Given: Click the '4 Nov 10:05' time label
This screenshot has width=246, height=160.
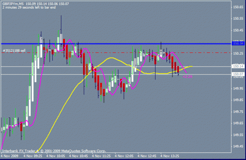Looking at the screenshot, I should (56, 156).
